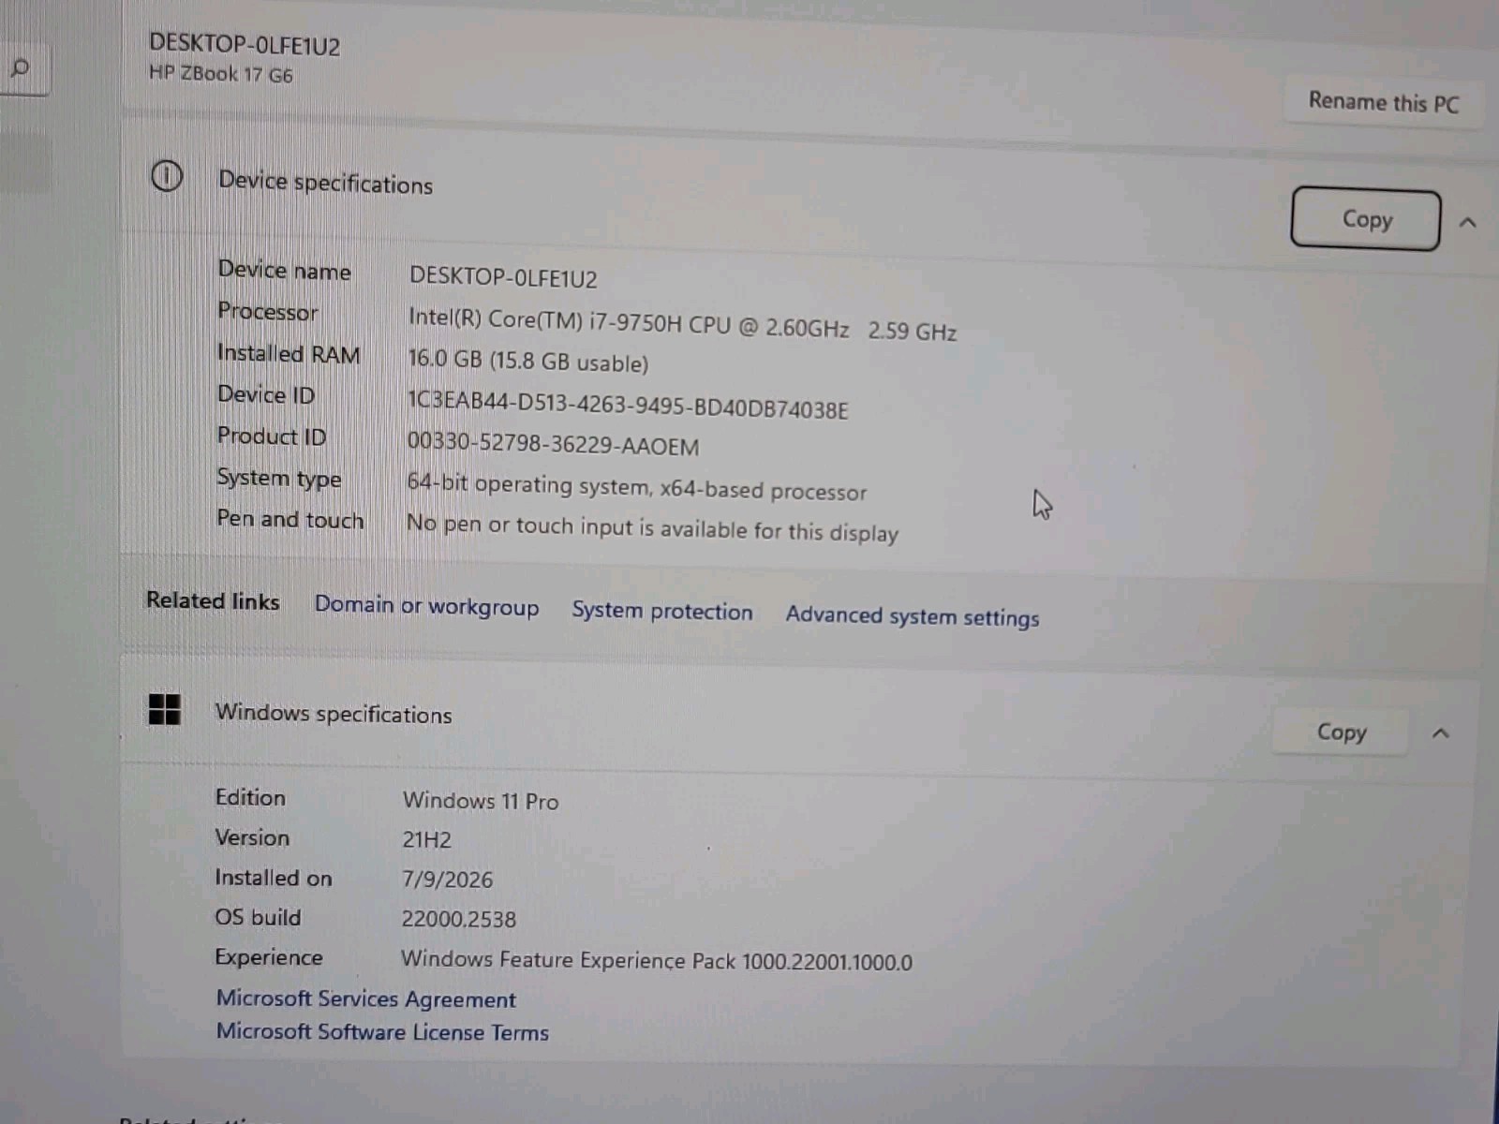Click the OS build label
1499x1124 pixels.
(258, 917)
